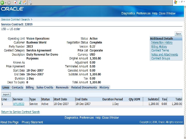Image resolution: width=186 pixels, height=139 pixels.
Task: Click the Stop loading page icon
Action: point(16,3)
